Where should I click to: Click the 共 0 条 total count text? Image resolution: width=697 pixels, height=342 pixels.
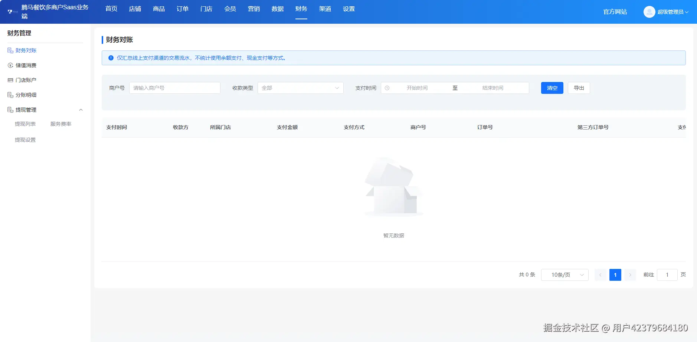pyautogui.click(x=527, y=275)
